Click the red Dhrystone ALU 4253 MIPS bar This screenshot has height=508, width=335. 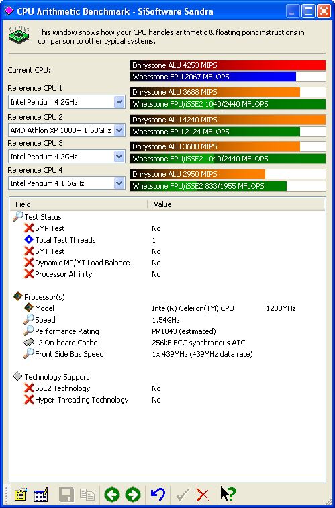[228, 65]
